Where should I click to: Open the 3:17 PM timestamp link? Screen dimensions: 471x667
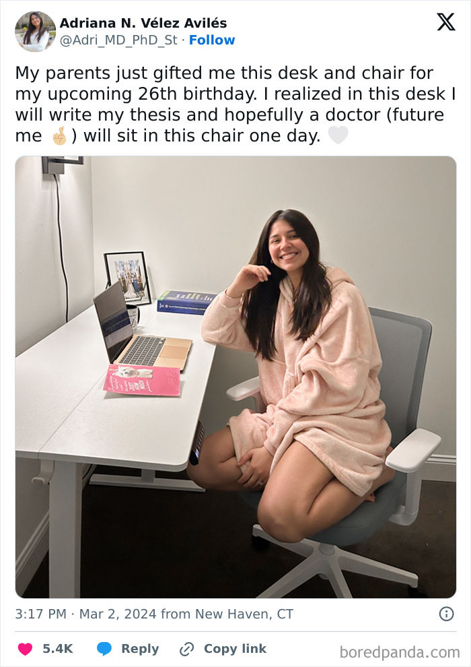click(x=41, y=614)
